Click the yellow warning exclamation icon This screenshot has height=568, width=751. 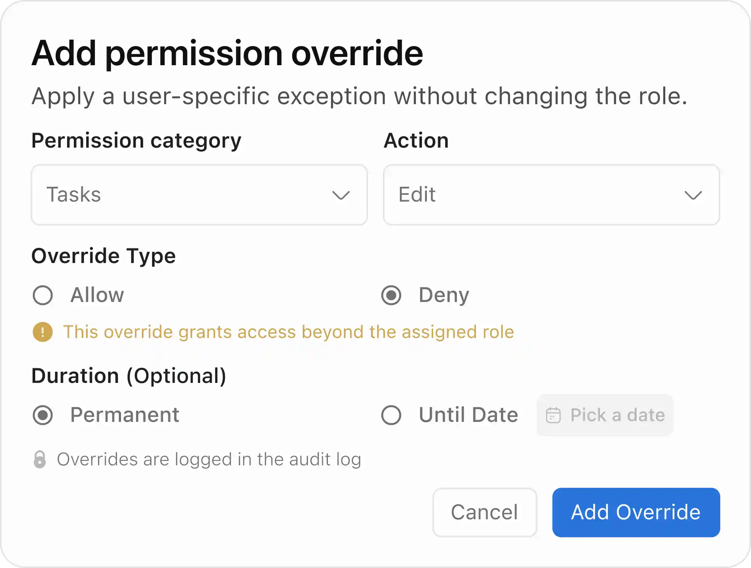[43, 332]
